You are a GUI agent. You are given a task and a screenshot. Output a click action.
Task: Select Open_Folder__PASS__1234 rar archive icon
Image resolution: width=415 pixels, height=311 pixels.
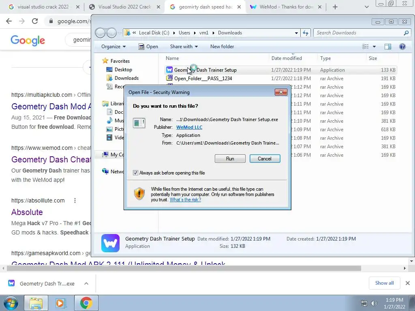click(169, 78)
